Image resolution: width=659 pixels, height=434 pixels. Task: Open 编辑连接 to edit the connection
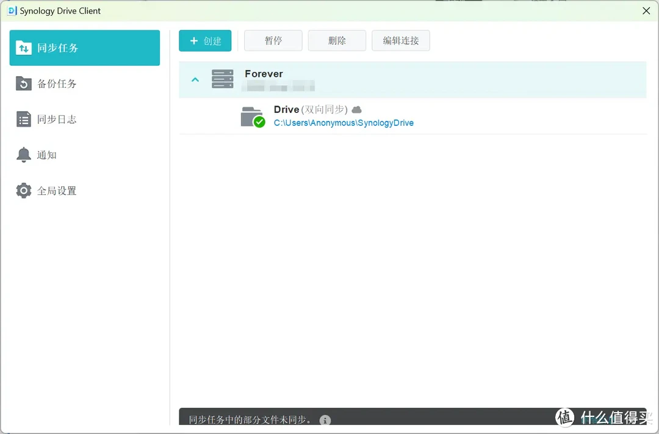pyautogui.click(x=401, y=40)
